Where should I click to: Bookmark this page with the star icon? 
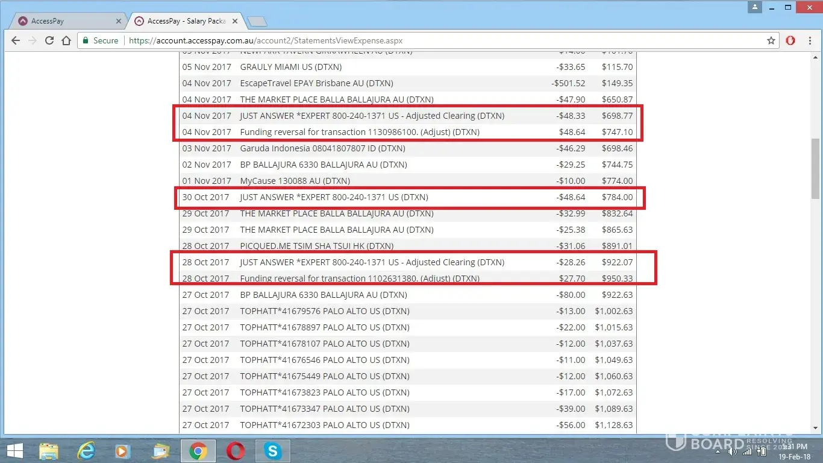coord(771,40)
